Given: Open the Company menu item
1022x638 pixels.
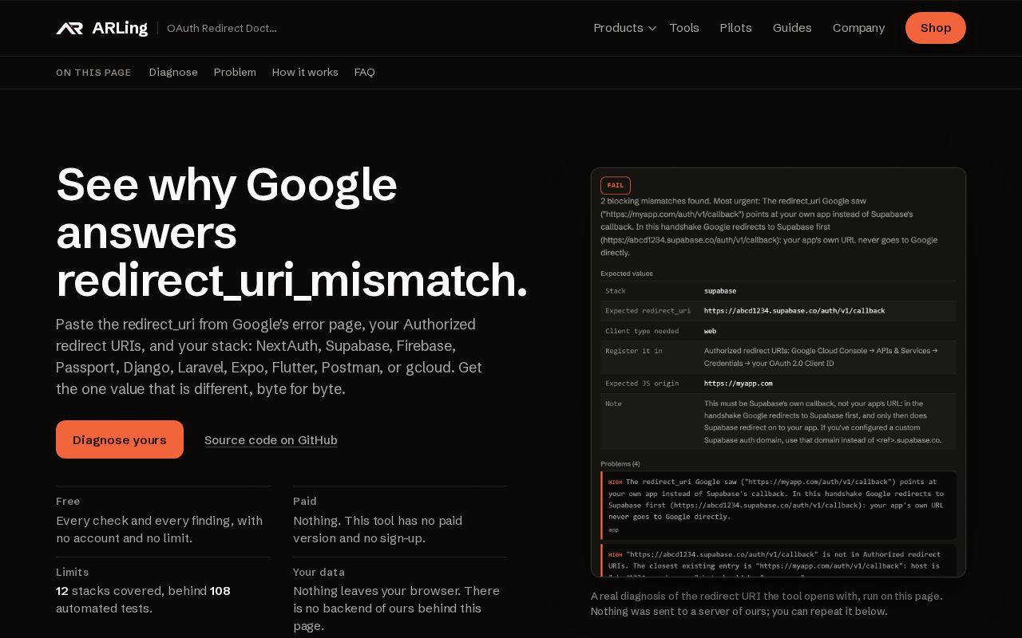Looking at the screenshot, I should [x=858, y=28].
